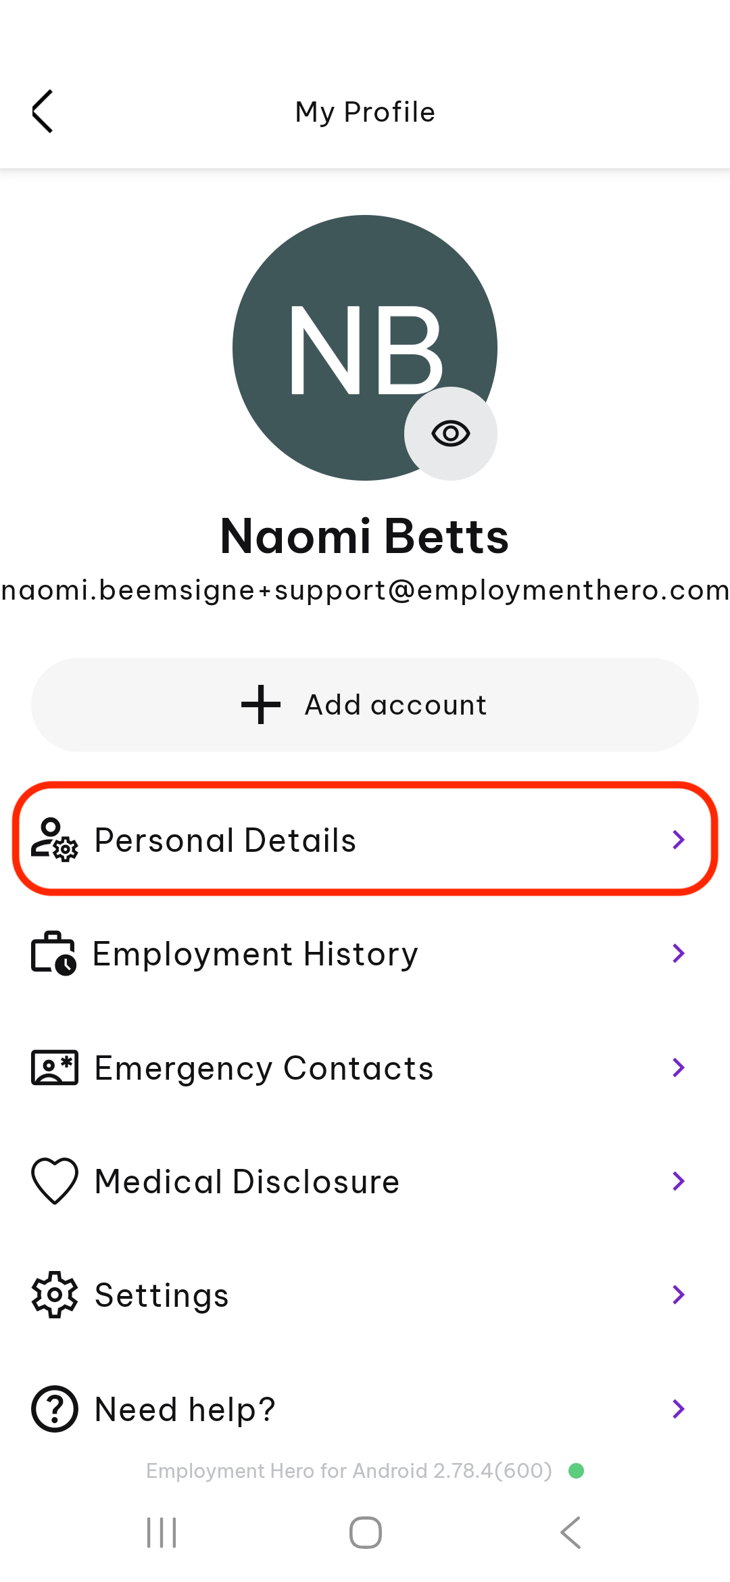The image size is (730, 1582).
Task: Click the Emergency Contacts card icon
Action: pos(55,1068)
